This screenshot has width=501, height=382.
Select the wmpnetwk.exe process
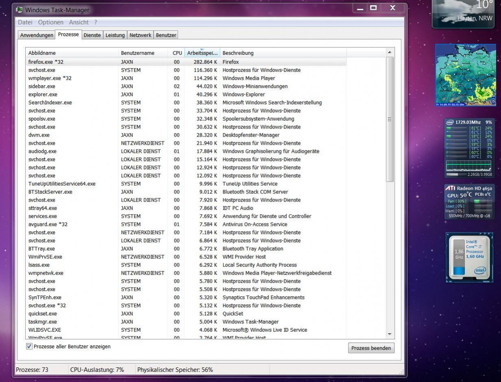pyautogui.click(x=186, y=273)
